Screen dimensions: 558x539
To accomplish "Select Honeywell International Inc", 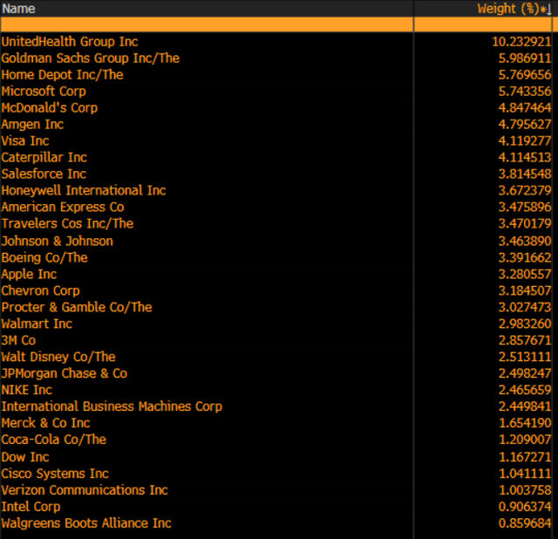I will coord(84,190).
